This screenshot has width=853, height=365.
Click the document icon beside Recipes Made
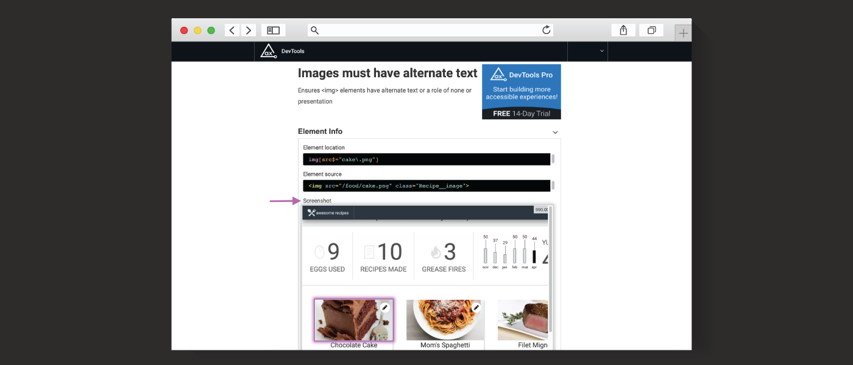click(369, 251)
